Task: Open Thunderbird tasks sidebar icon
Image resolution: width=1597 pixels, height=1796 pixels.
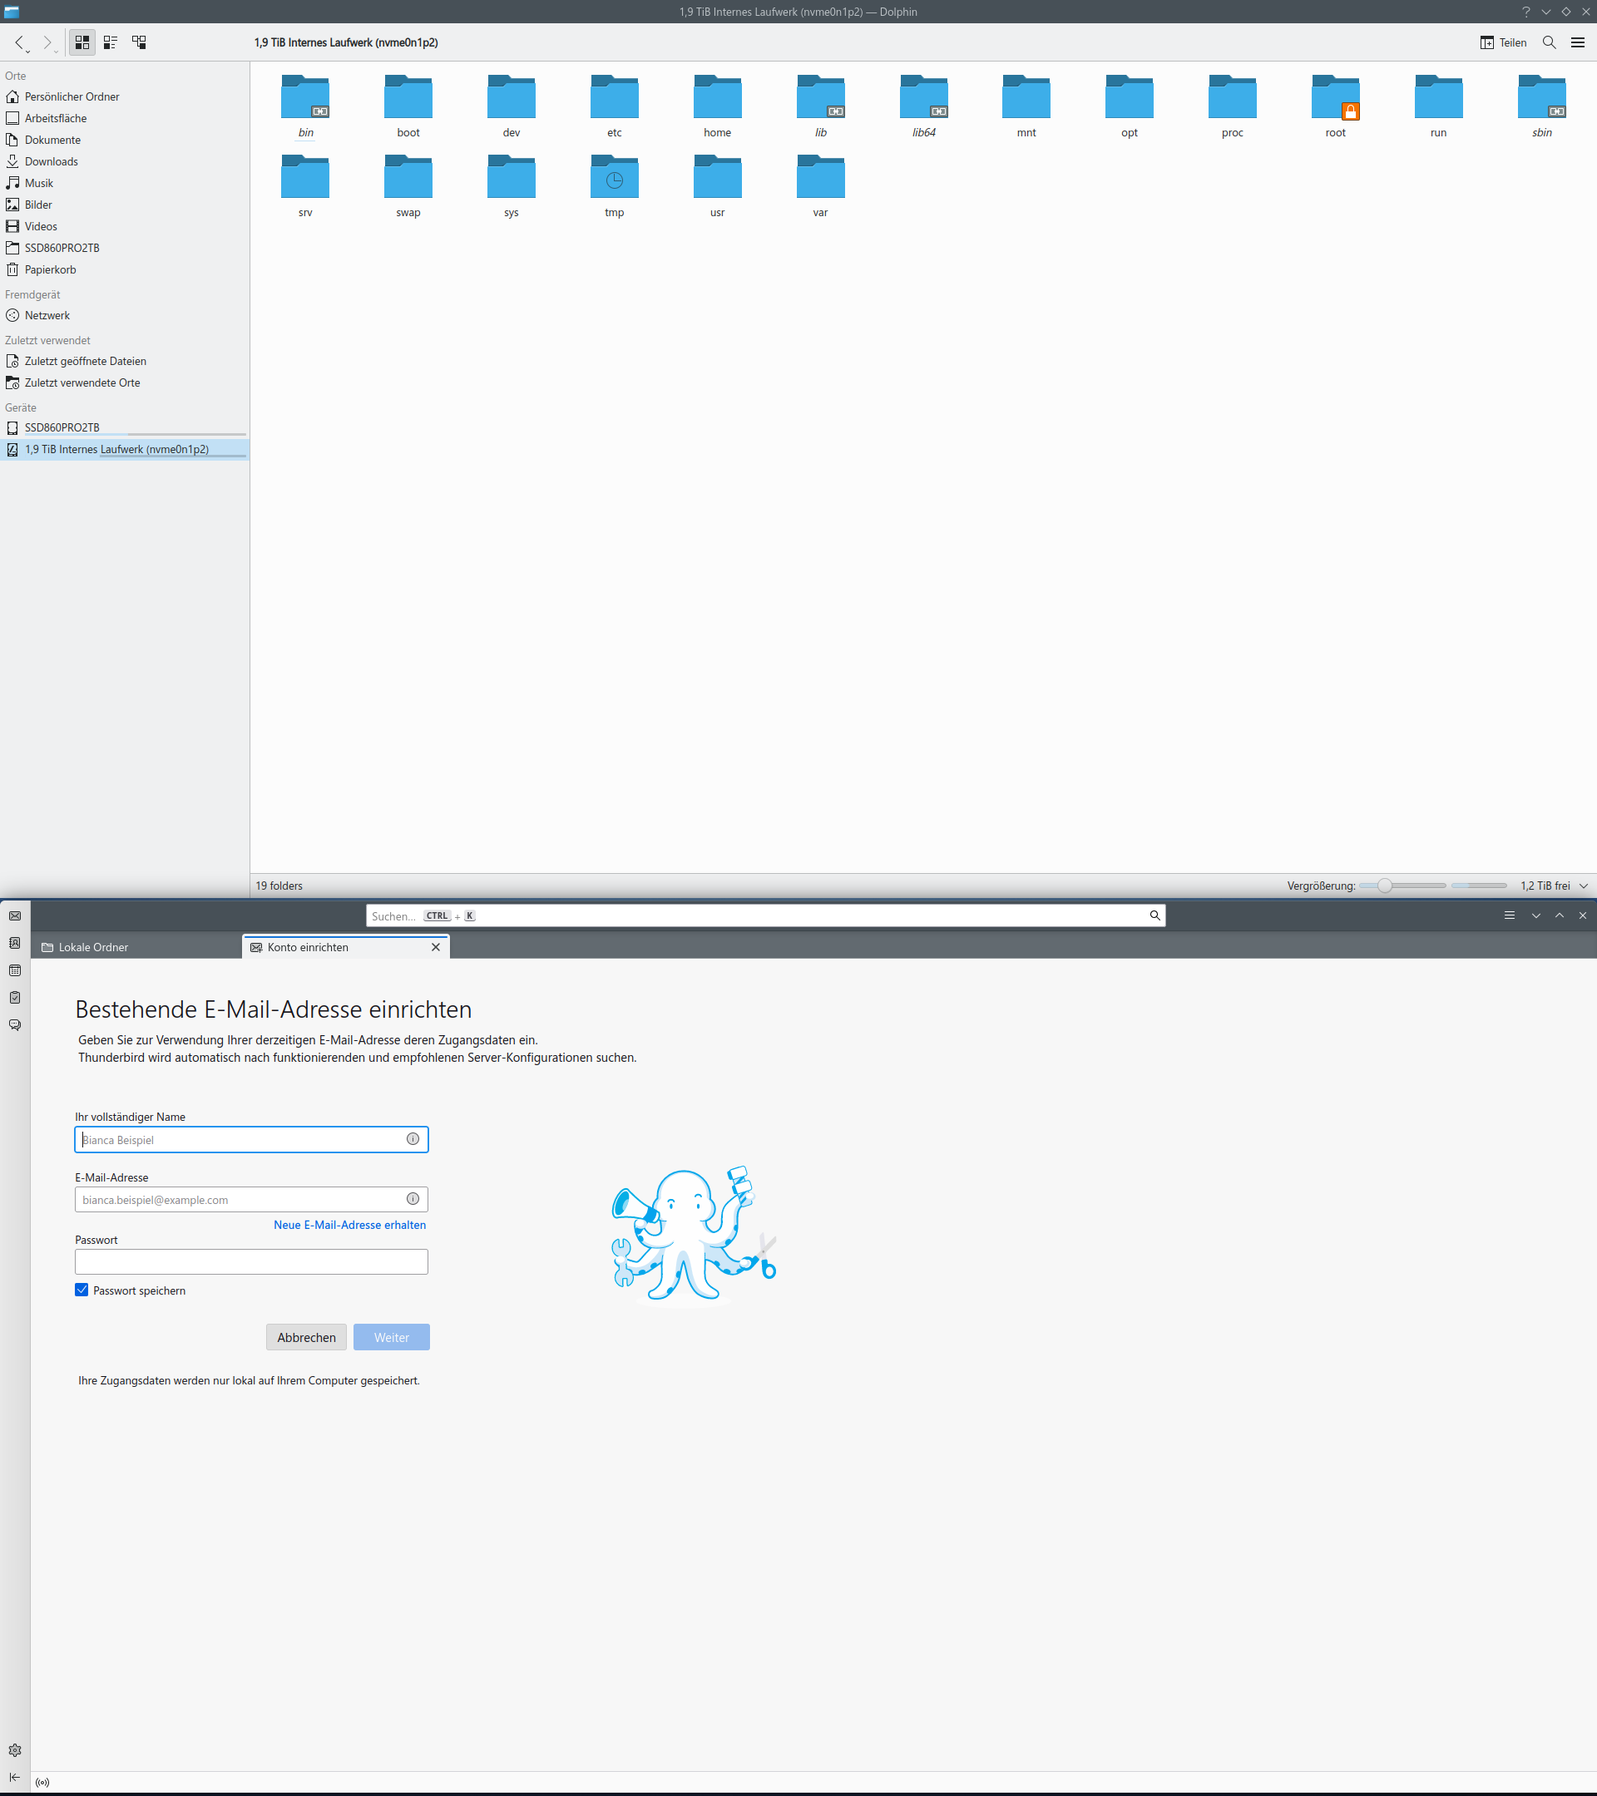Action: (x=15, y=997)
